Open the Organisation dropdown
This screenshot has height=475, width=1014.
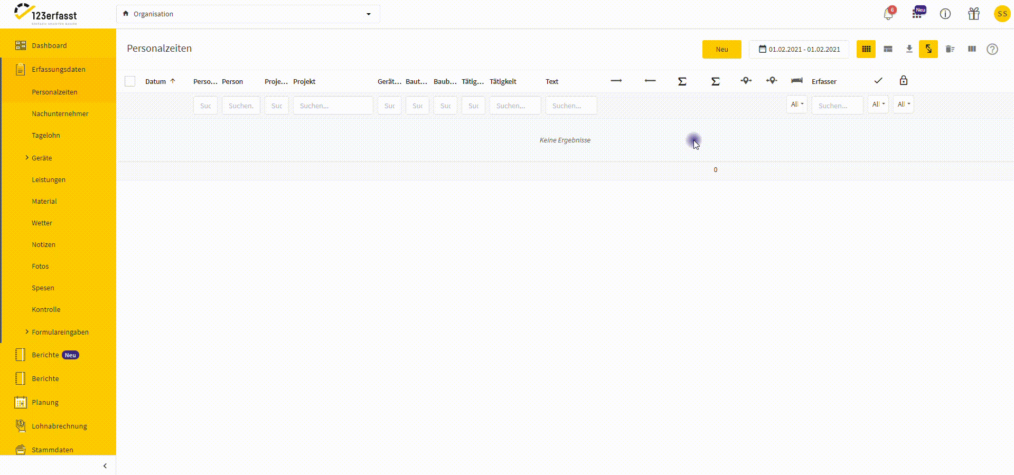[x=248, y=14]
